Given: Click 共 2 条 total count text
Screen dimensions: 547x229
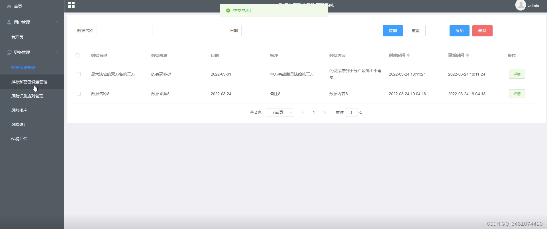Looking at the screenshot, I should (256, 113).
